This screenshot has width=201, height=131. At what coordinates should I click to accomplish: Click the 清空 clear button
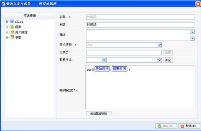point(168,60)
